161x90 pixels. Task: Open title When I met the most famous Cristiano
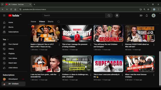tap(136, 75)
